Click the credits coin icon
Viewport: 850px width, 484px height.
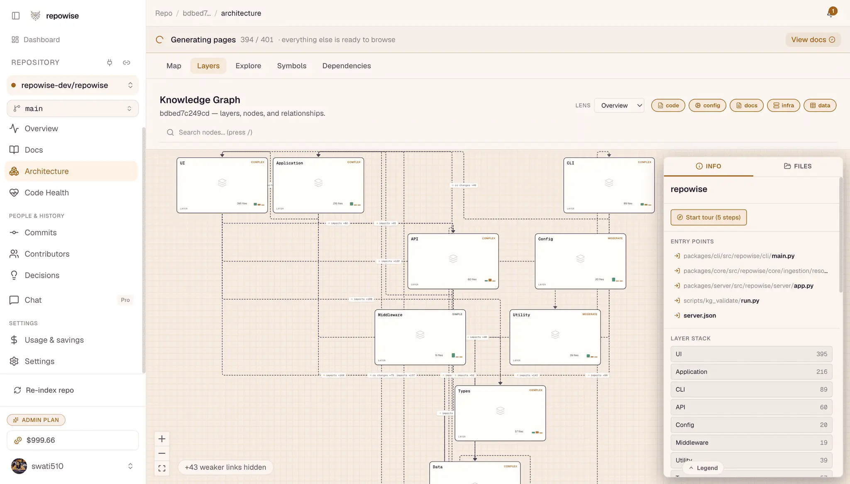click(18, 440)
